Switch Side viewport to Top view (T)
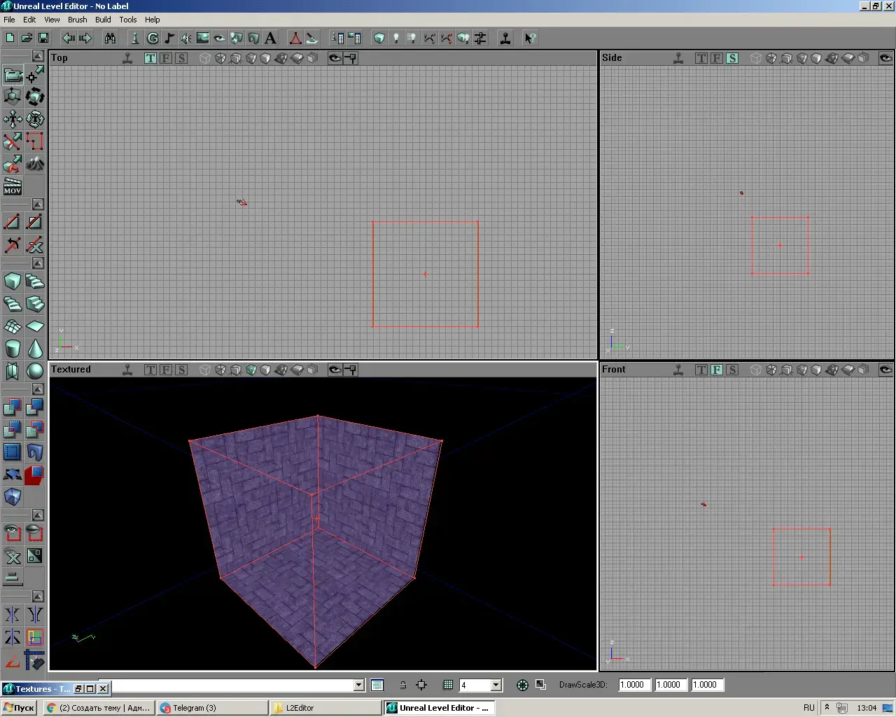The height and width of the screenshot is (717, 896). tap(701, 58)
